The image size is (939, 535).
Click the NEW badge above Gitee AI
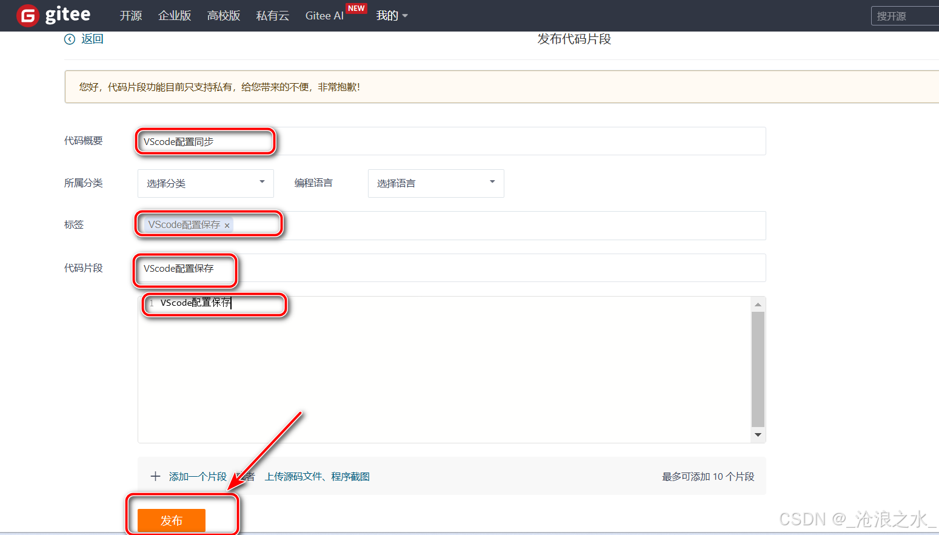pyautogui.click(x=356, y=8)
